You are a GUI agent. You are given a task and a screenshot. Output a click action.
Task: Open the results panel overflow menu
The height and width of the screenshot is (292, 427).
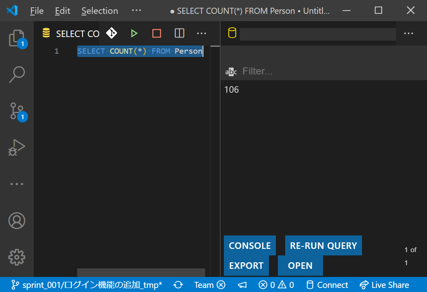click(408, 33)
